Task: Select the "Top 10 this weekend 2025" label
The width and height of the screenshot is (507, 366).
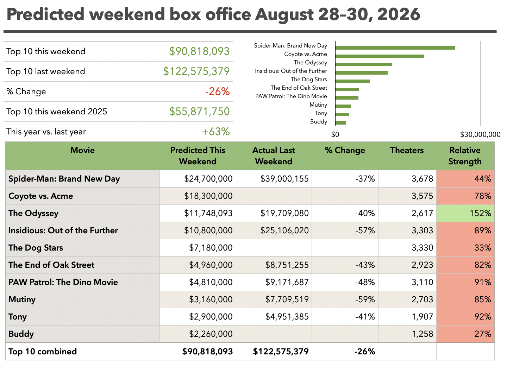Action: (57, 112)
